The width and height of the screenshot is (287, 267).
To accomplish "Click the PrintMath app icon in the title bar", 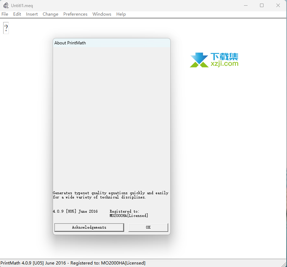I will pyautogui.click(x=6, y=5).
